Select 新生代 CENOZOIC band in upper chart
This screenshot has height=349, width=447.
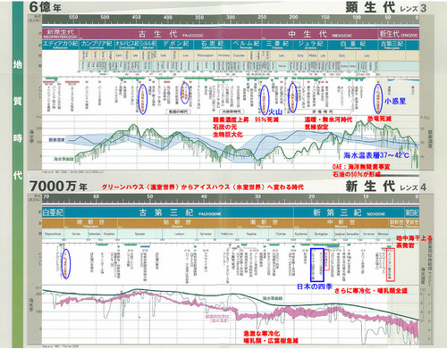pyautogui.click(x=399, y=34)
